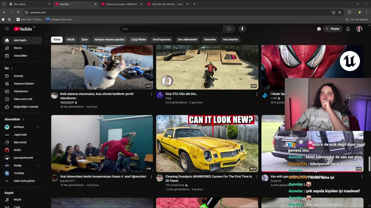Click the search magnifier button
Screen dimensions: 371x208
[x=229, y=29]
